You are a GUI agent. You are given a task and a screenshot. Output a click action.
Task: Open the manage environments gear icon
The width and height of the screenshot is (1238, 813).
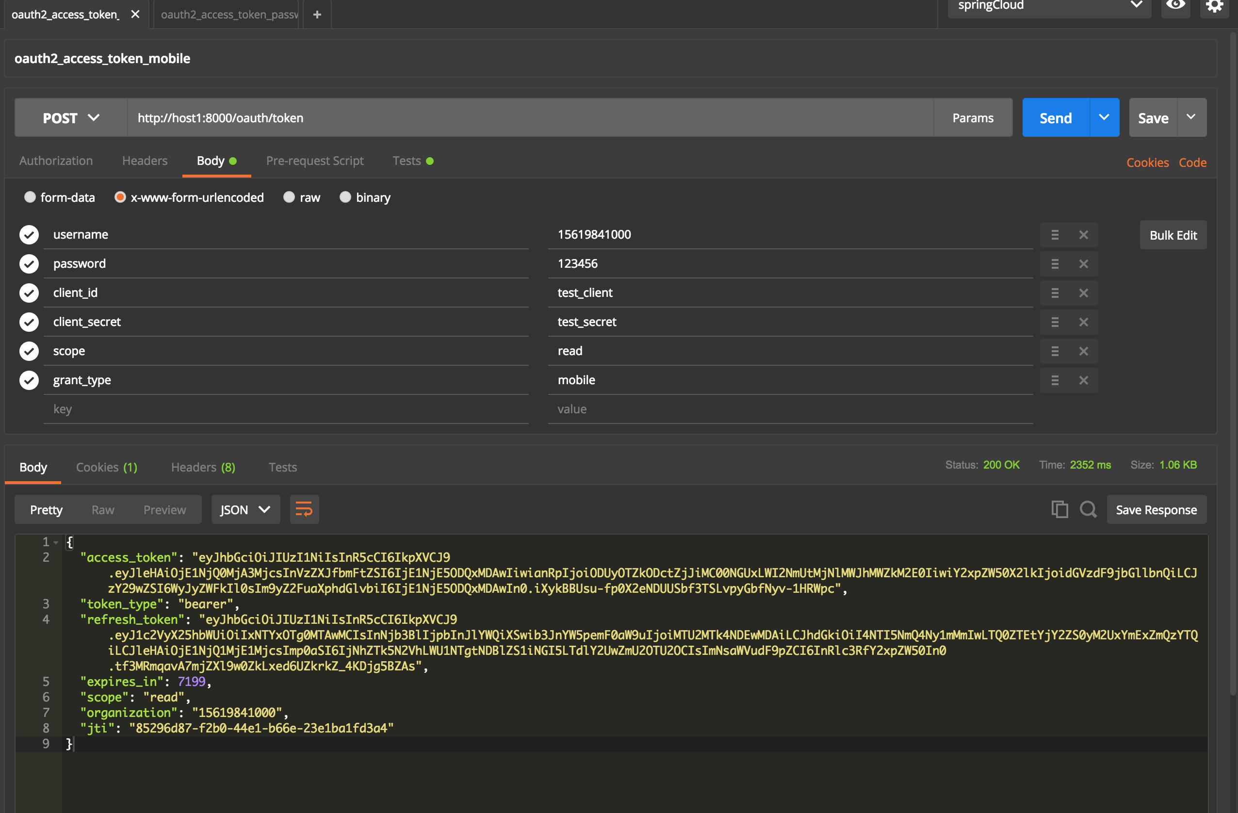point(1214,6)
